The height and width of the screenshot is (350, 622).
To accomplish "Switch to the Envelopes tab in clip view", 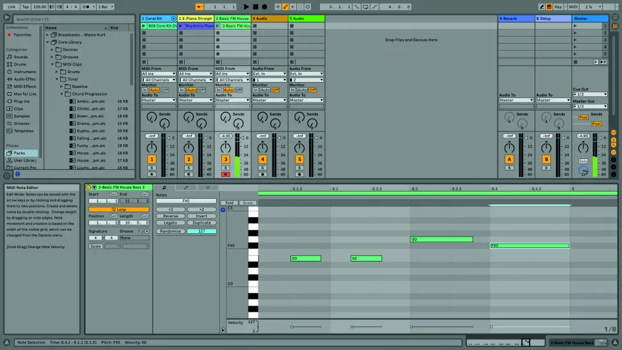I will click(x=186, y=187).
